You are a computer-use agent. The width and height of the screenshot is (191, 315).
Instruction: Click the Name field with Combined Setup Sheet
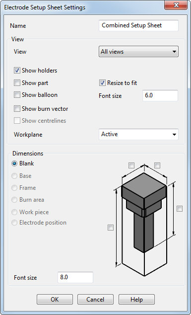138,25
